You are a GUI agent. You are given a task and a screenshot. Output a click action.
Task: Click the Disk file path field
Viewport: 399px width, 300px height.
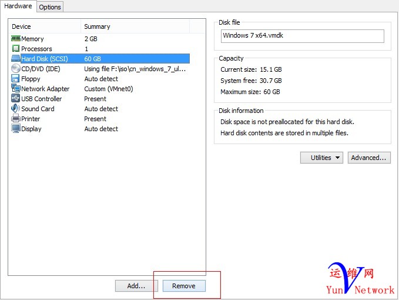(x=303, y=36)
